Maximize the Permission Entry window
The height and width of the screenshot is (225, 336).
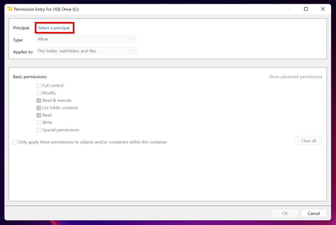(x=306, y=9)
